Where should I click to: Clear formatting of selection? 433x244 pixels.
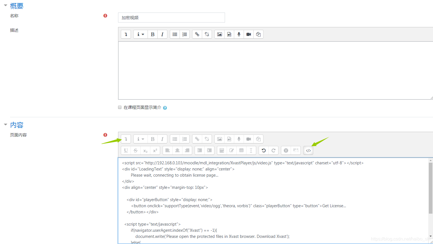pos(251,150)
